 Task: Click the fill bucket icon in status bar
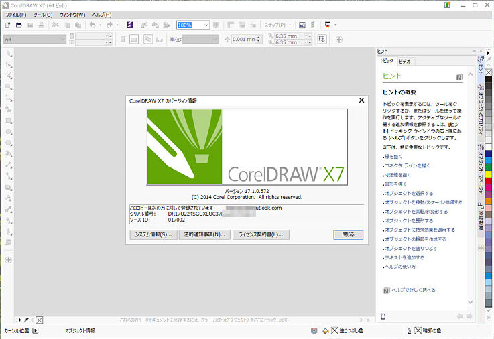tap(326, 331)
